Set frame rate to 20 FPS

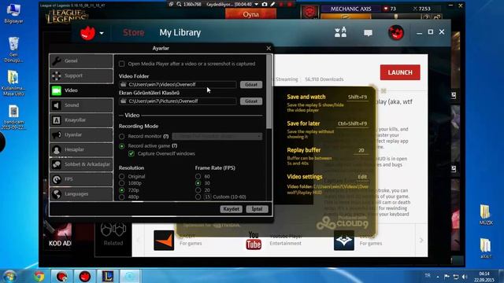[x=198, y=190]
